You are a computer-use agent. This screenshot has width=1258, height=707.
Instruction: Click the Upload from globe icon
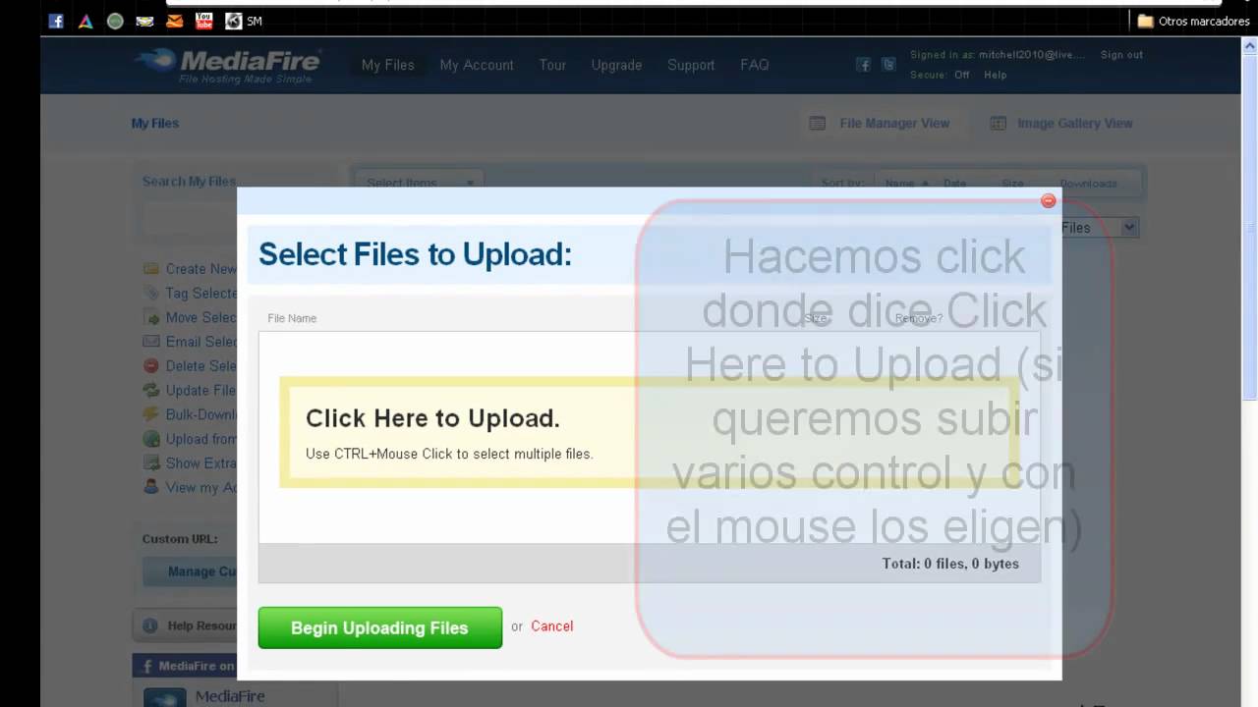click(x=151, y=439)
